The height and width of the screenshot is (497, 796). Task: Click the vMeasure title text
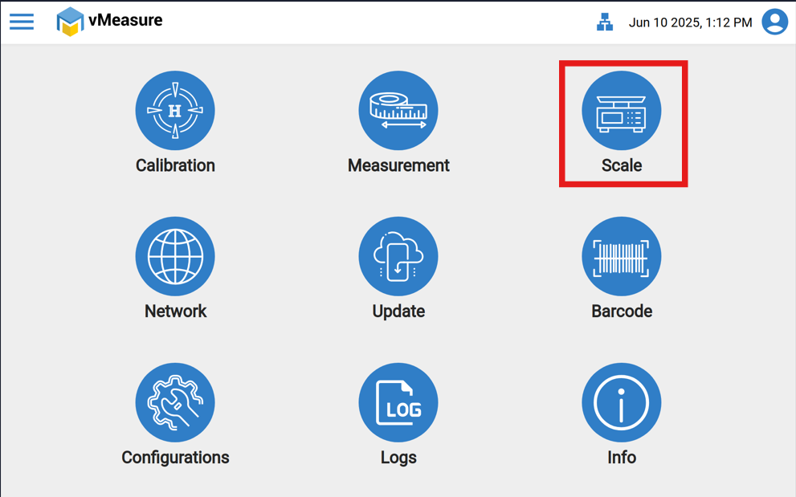coord(125,20)
